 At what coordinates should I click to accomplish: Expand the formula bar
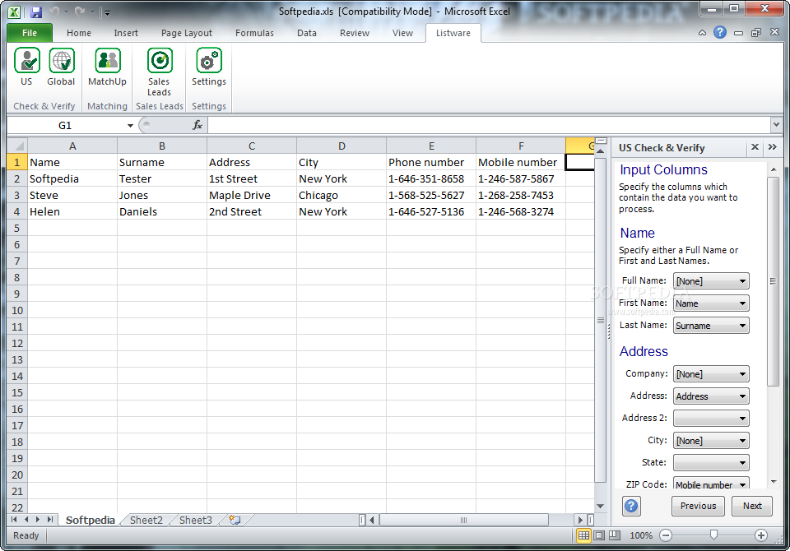(776, 124)
